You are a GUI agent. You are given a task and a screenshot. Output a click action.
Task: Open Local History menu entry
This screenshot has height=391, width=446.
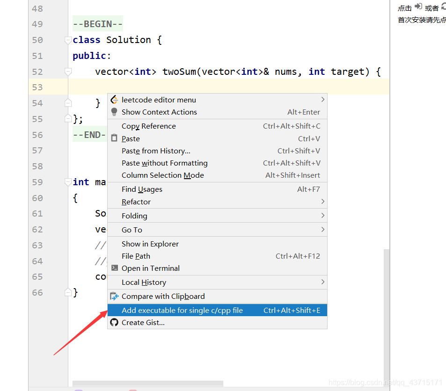pyautogui.click(x=217, y=282)
